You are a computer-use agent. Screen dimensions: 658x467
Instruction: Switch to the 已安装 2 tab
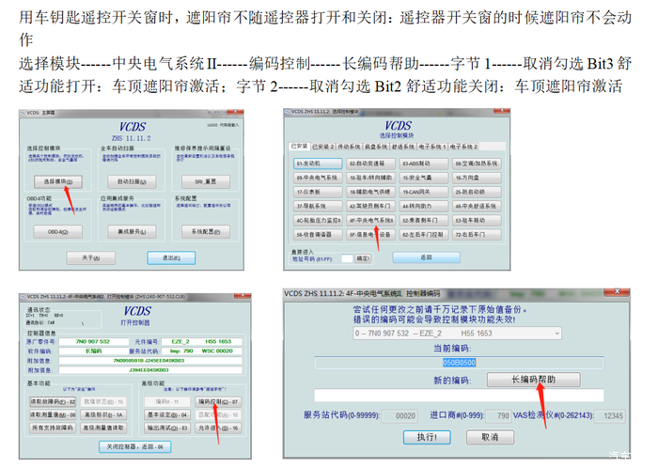tap(323, 147)
